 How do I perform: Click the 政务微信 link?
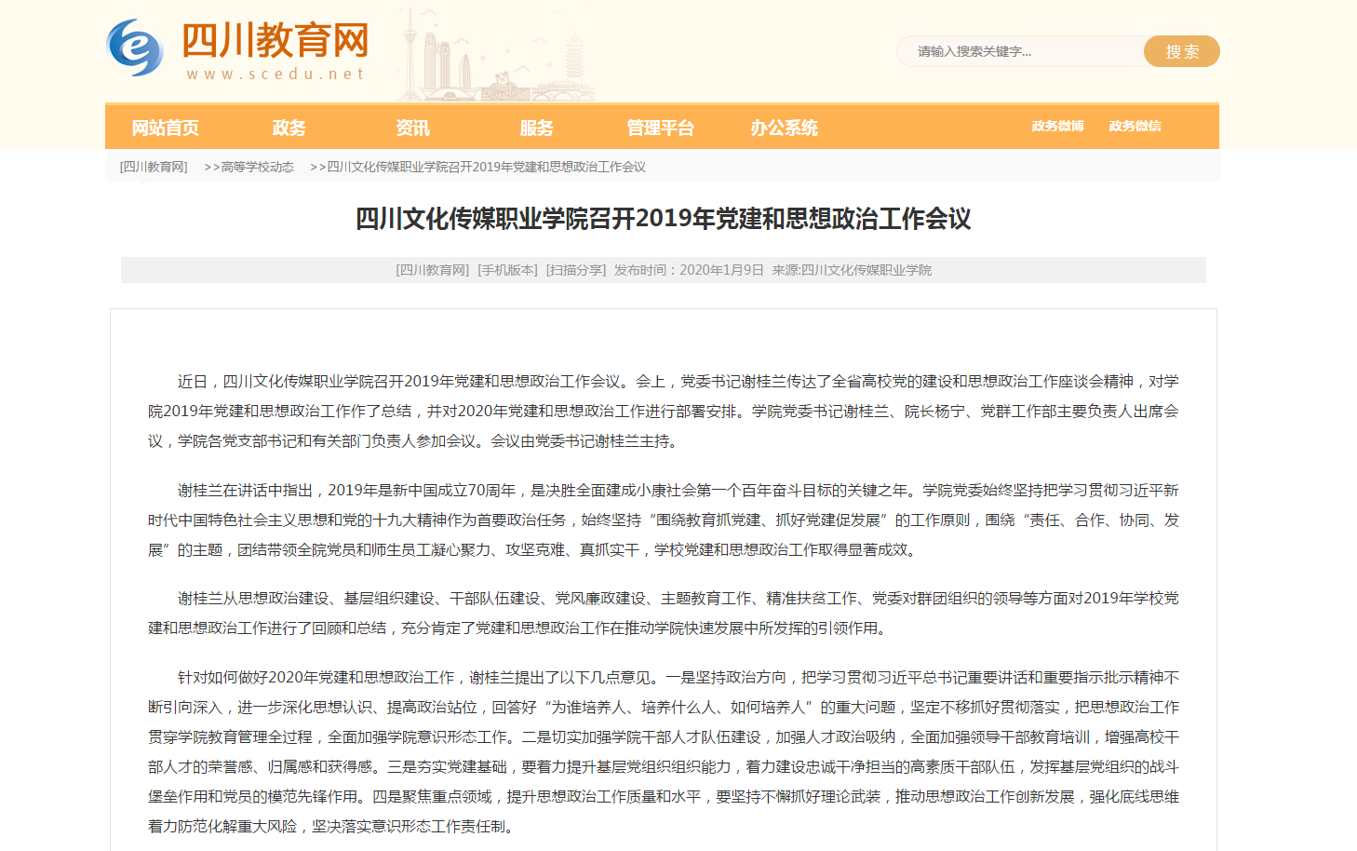1135,126
